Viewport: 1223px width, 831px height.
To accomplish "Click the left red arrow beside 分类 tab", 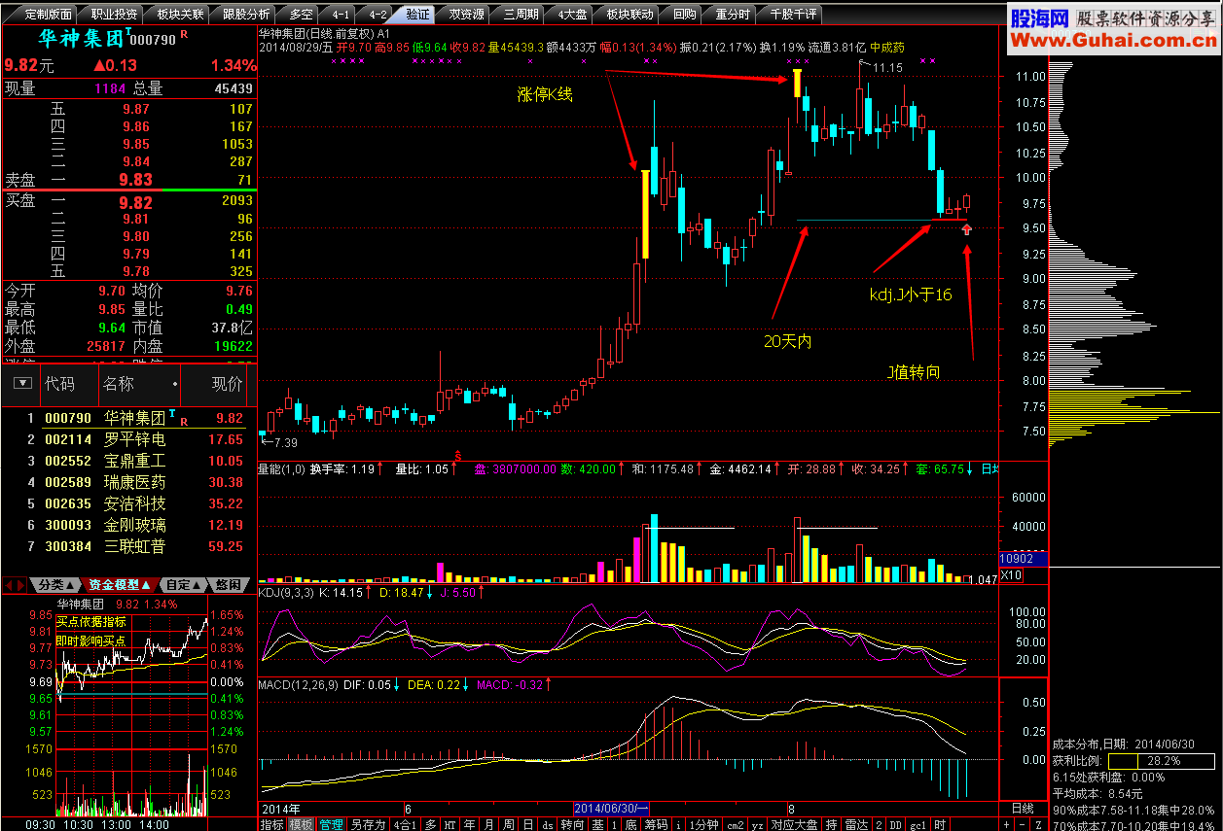I will pos(10,585).
